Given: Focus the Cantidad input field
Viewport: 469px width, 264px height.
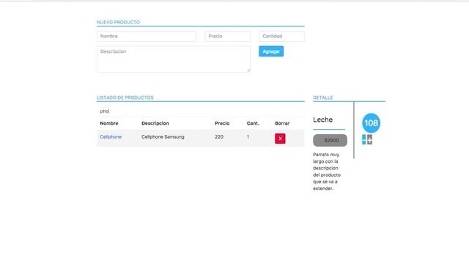Looking at the screenshot, I should [x=281, y=36].
